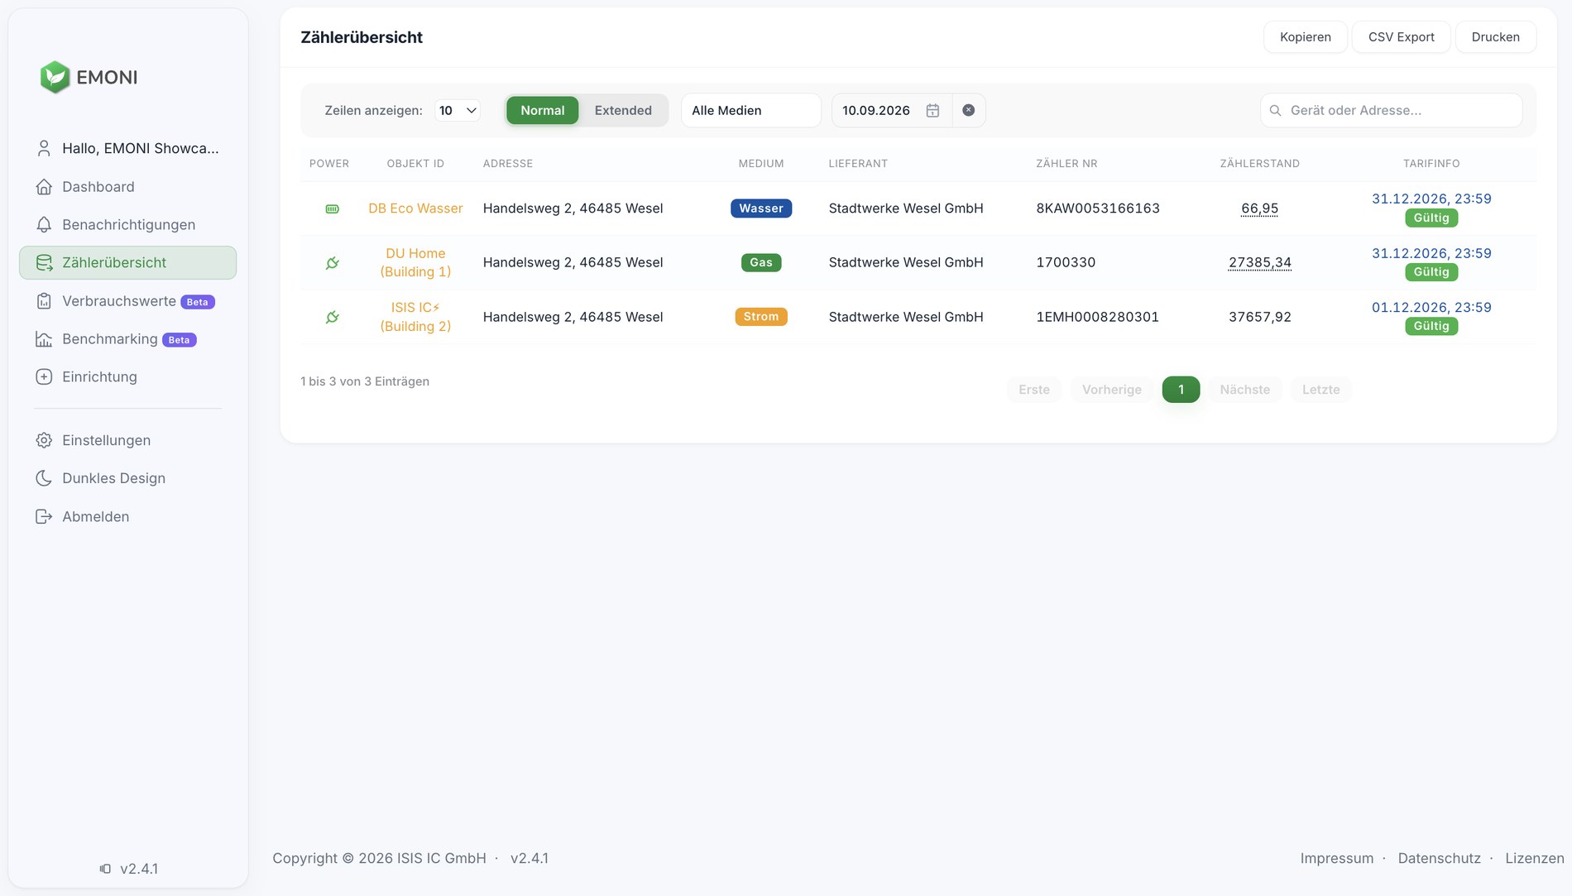This screenshot has width=1572, height=896.
Task: Select Zählerübersicht in the sidebar
Action: pyautogui.click(x=127, y=263)
